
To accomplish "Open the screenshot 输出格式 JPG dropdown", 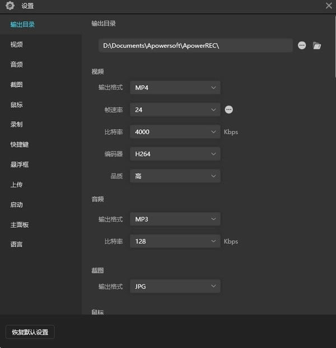I will click(175, 286).
